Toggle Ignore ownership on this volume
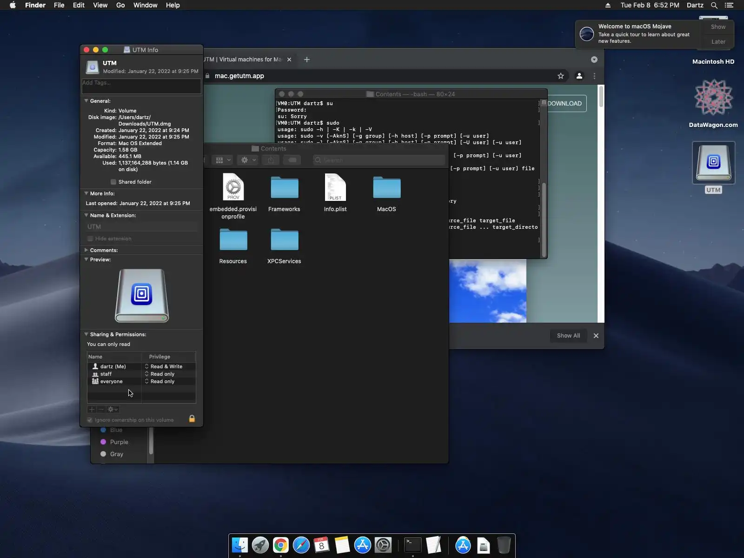 (90, 420)
